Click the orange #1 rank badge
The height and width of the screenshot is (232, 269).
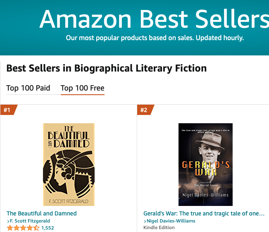[x=9, y=110]
